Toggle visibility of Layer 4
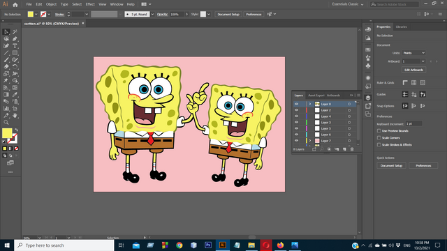 (x=296, y=116)
